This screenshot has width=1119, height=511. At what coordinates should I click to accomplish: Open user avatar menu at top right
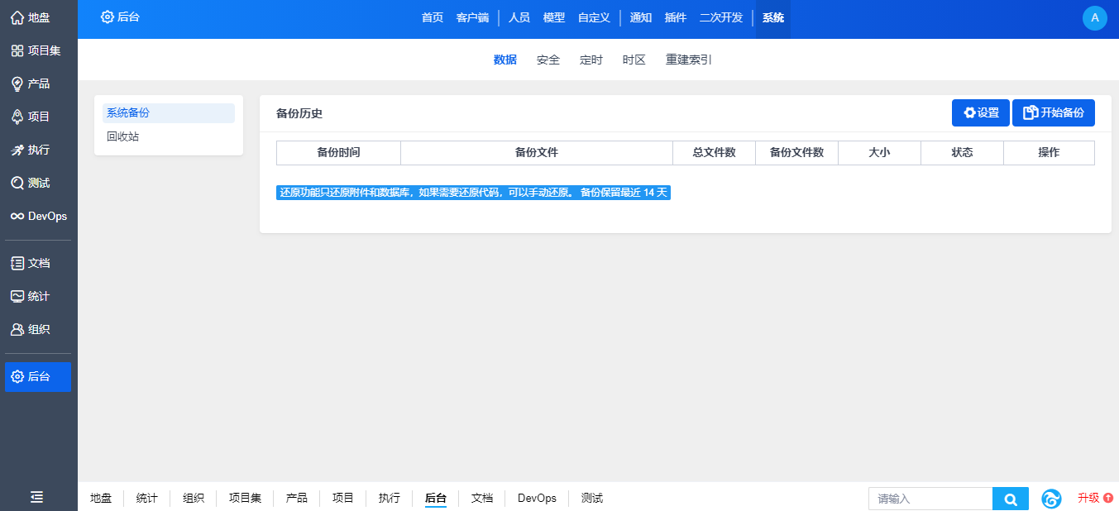click(x=1094, y=17)
